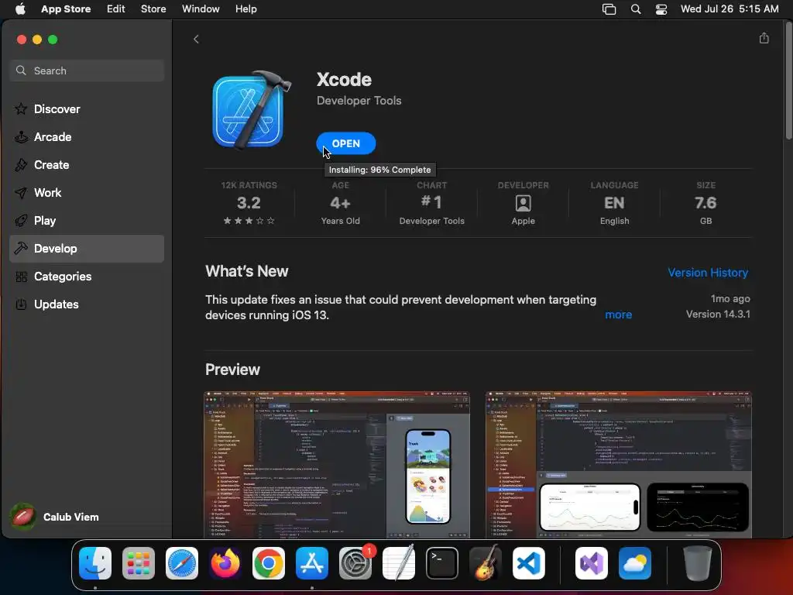Click the back chevron arrow
This screenshot has height=595, width=793.
coord(196,39)
